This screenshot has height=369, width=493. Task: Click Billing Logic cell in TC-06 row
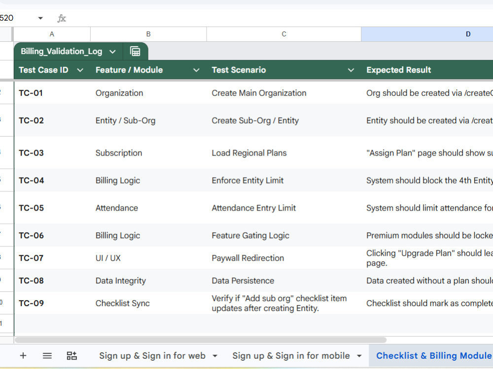[x=148, y=235]
